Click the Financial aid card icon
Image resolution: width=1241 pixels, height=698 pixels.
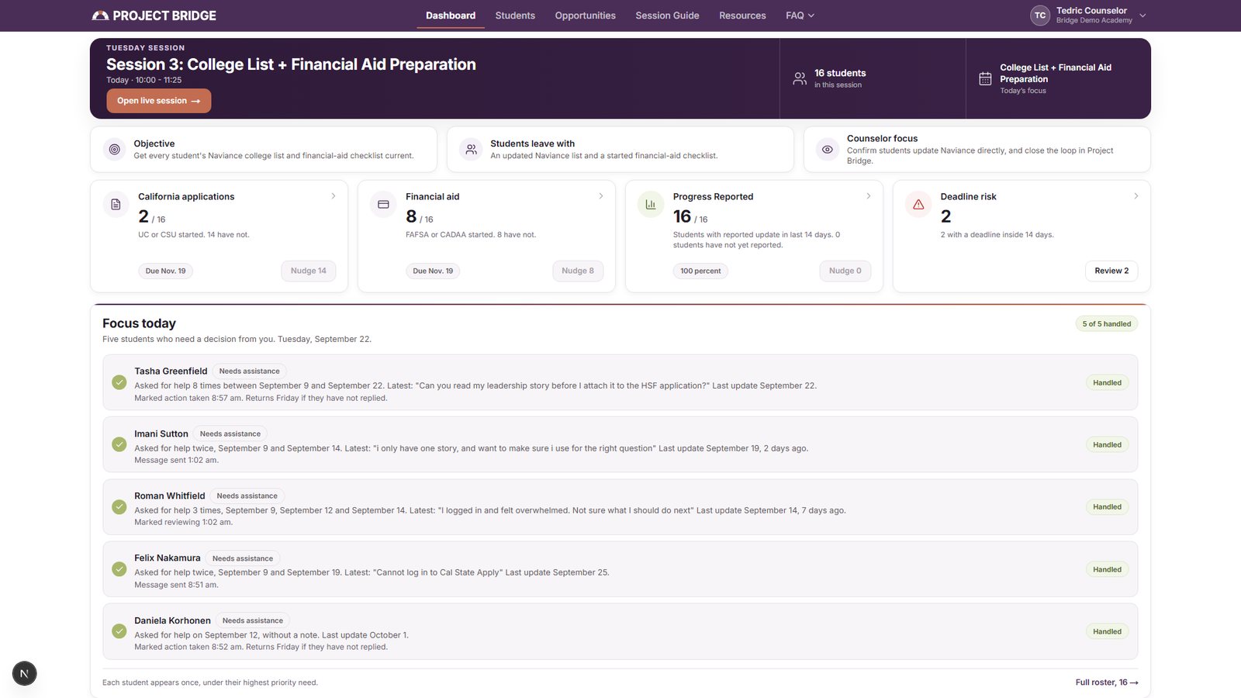[383, 205]
